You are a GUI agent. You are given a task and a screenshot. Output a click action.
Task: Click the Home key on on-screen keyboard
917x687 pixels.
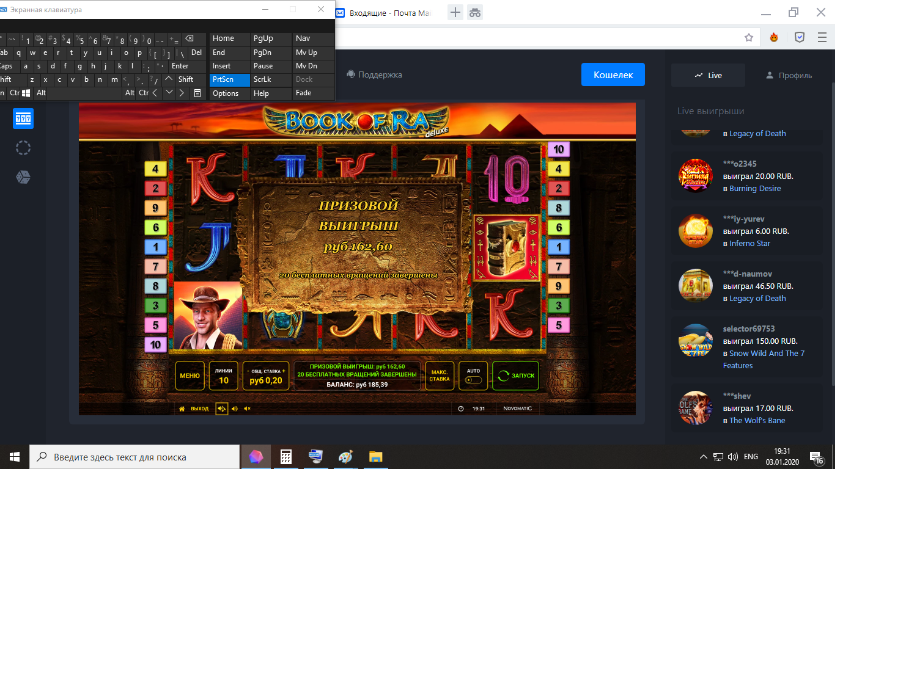[230, 38]
